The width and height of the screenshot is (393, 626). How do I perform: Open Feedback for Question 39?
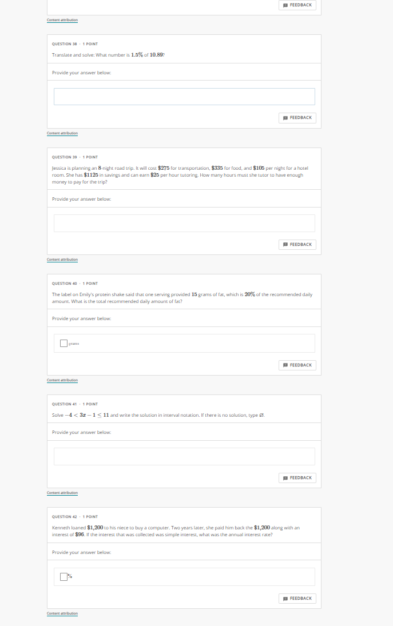click(x=297, y=244)
